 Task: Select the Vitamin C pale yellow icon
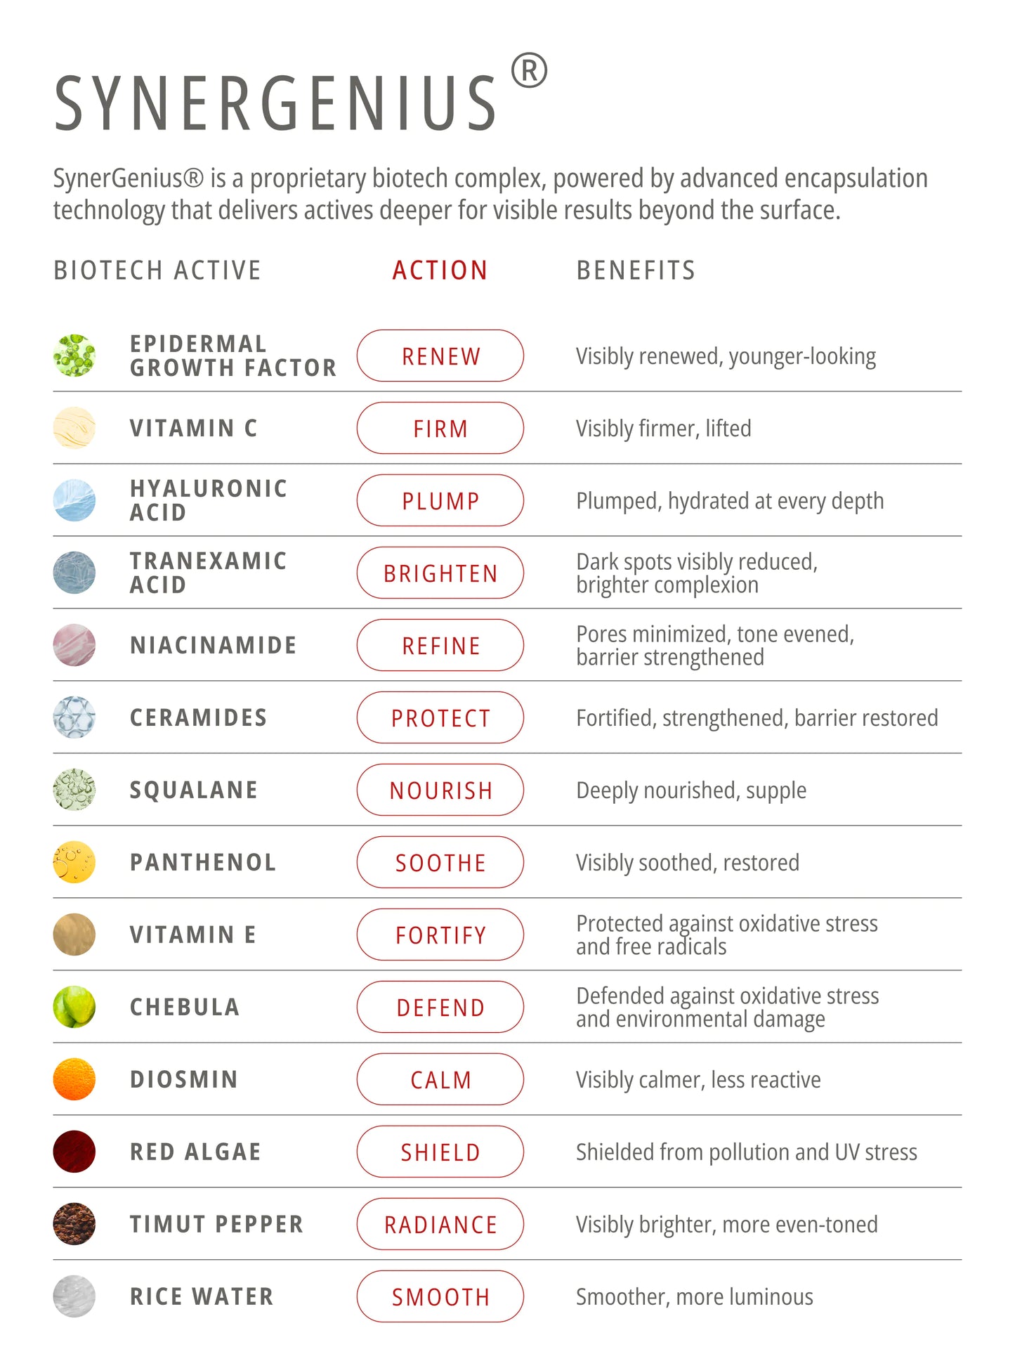point(74,428)
